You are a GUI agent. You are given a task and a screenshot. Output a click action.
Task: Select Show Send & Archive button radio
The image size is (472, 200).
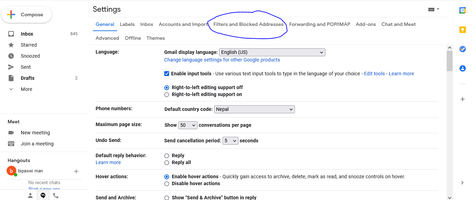coord(167,198)
